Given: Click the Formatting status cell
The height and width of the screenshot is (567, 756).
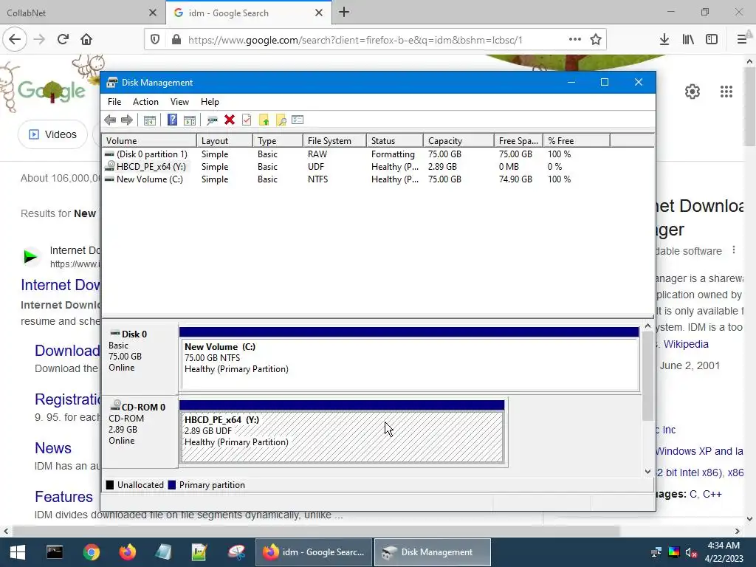Looking at the screenshot, I should (393, 154).
